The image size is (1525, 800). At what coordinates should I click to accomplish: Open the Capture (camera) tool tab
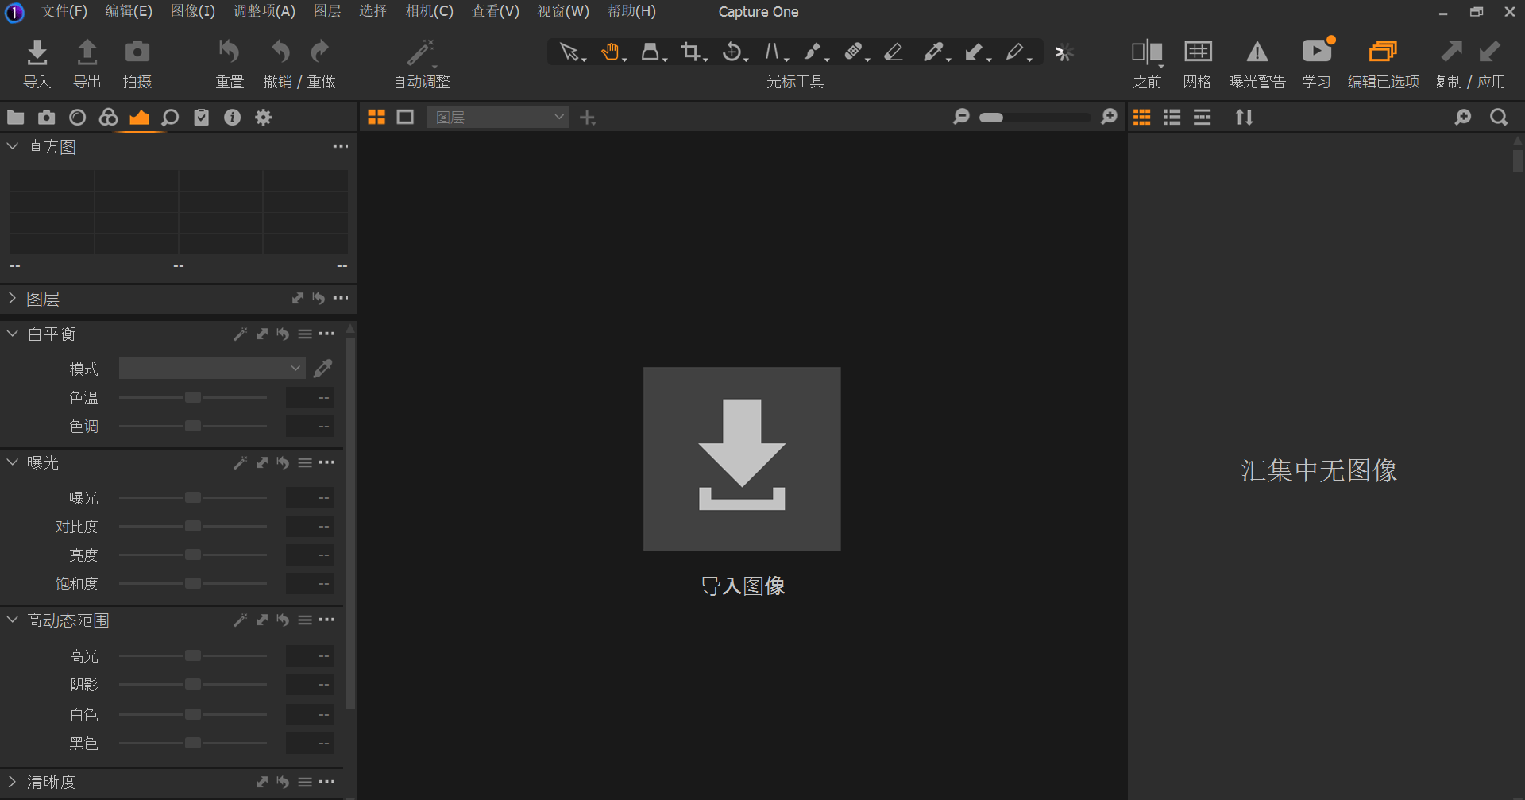(x=46, y=117)
